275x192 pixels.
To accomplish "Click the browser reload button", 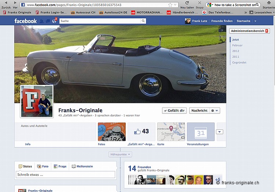I will [187, 3].
